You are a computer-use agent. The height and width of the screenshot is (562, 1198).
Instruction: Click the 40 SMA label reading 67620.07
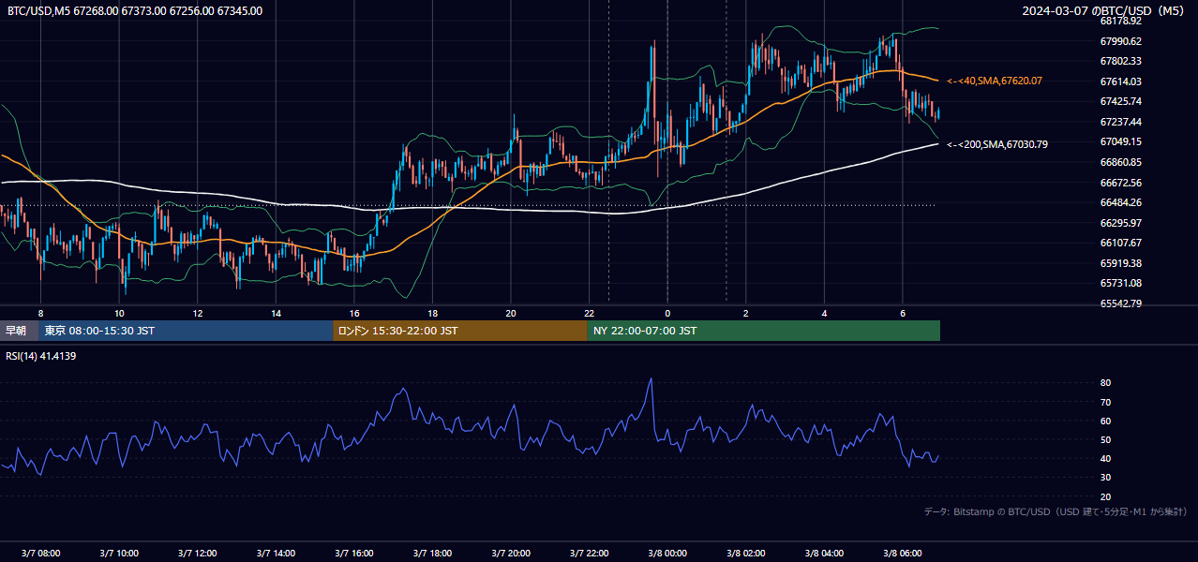tap(995, 81)
